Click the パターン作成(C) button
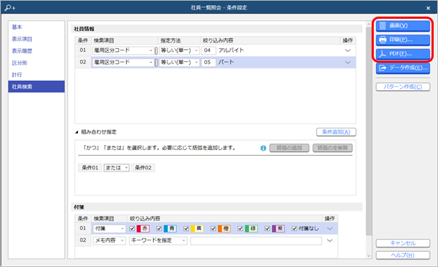The image size is (438, 267). (x=403, y=87)
